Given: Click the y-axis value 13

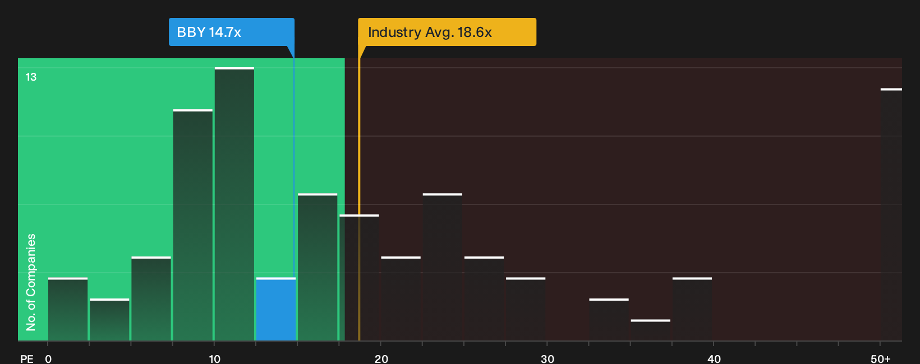Looking at the screenshot, I should click(x=31, y=77).
